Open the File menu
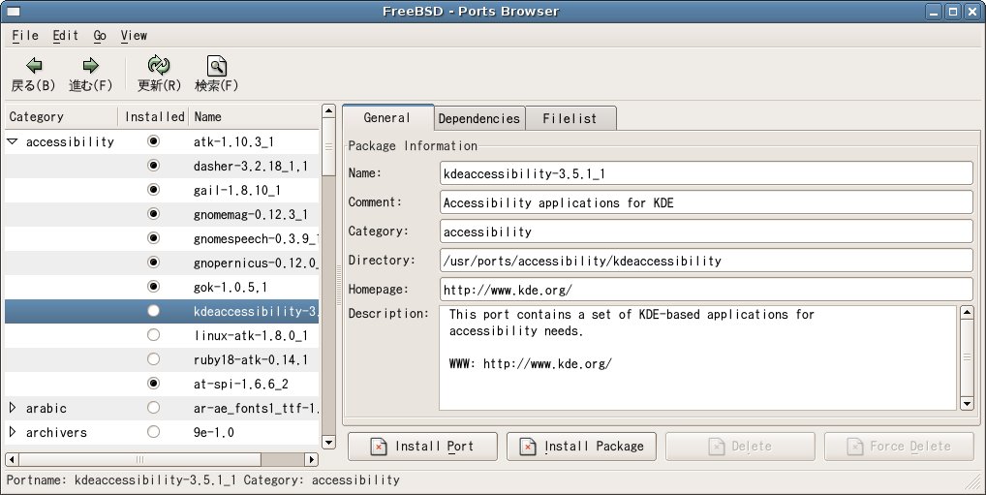The height and width of the screenshot is (495, 986). pyautogui.click(x=25, y=36)
